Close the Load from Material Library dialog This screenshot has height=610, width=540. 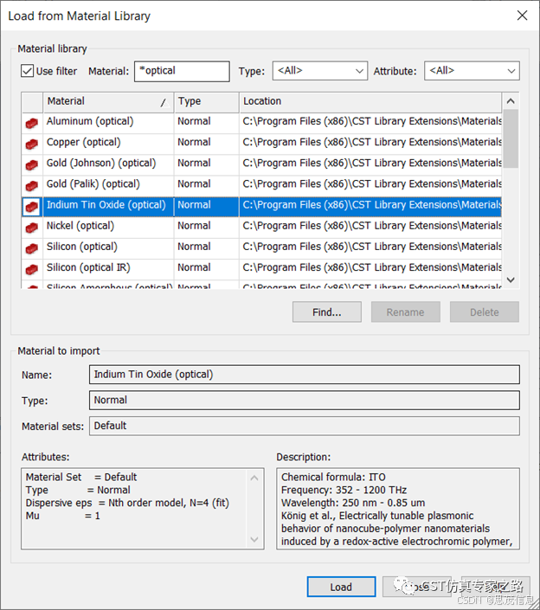tap(522, 16)
